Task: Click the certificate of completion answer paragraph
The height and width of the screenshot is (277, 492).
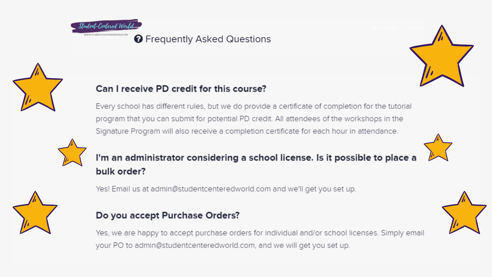Action: pyautogui.click(x=254, y=119)
